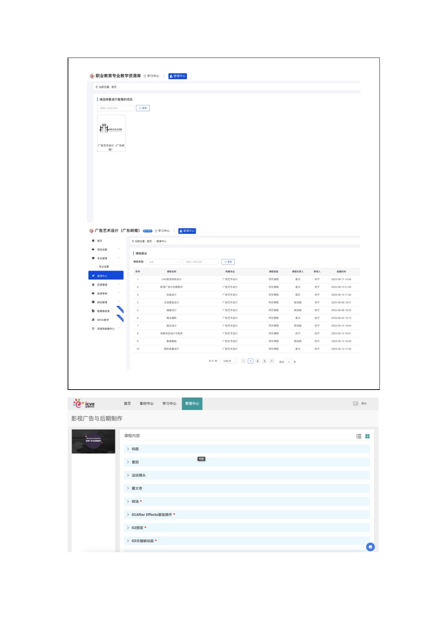Open the 10条/页 page size dropdown
Viewport: 446px width, 631px height.
point(228,361)
